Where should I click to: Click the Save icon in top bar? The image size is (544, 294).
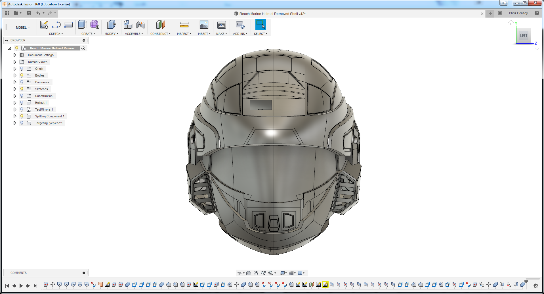[29, 13]
